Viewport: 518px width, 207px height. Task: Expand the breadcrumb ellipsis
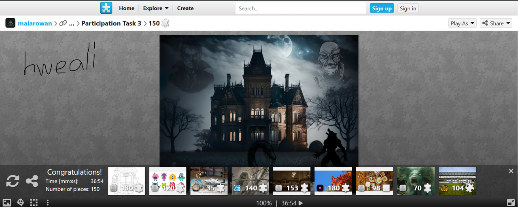pos(72,23)
